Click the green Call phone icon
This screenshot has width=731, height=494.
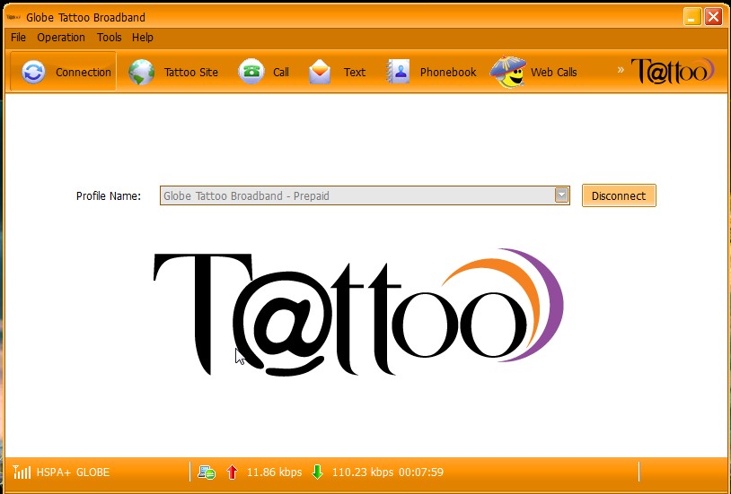point(251,73)
